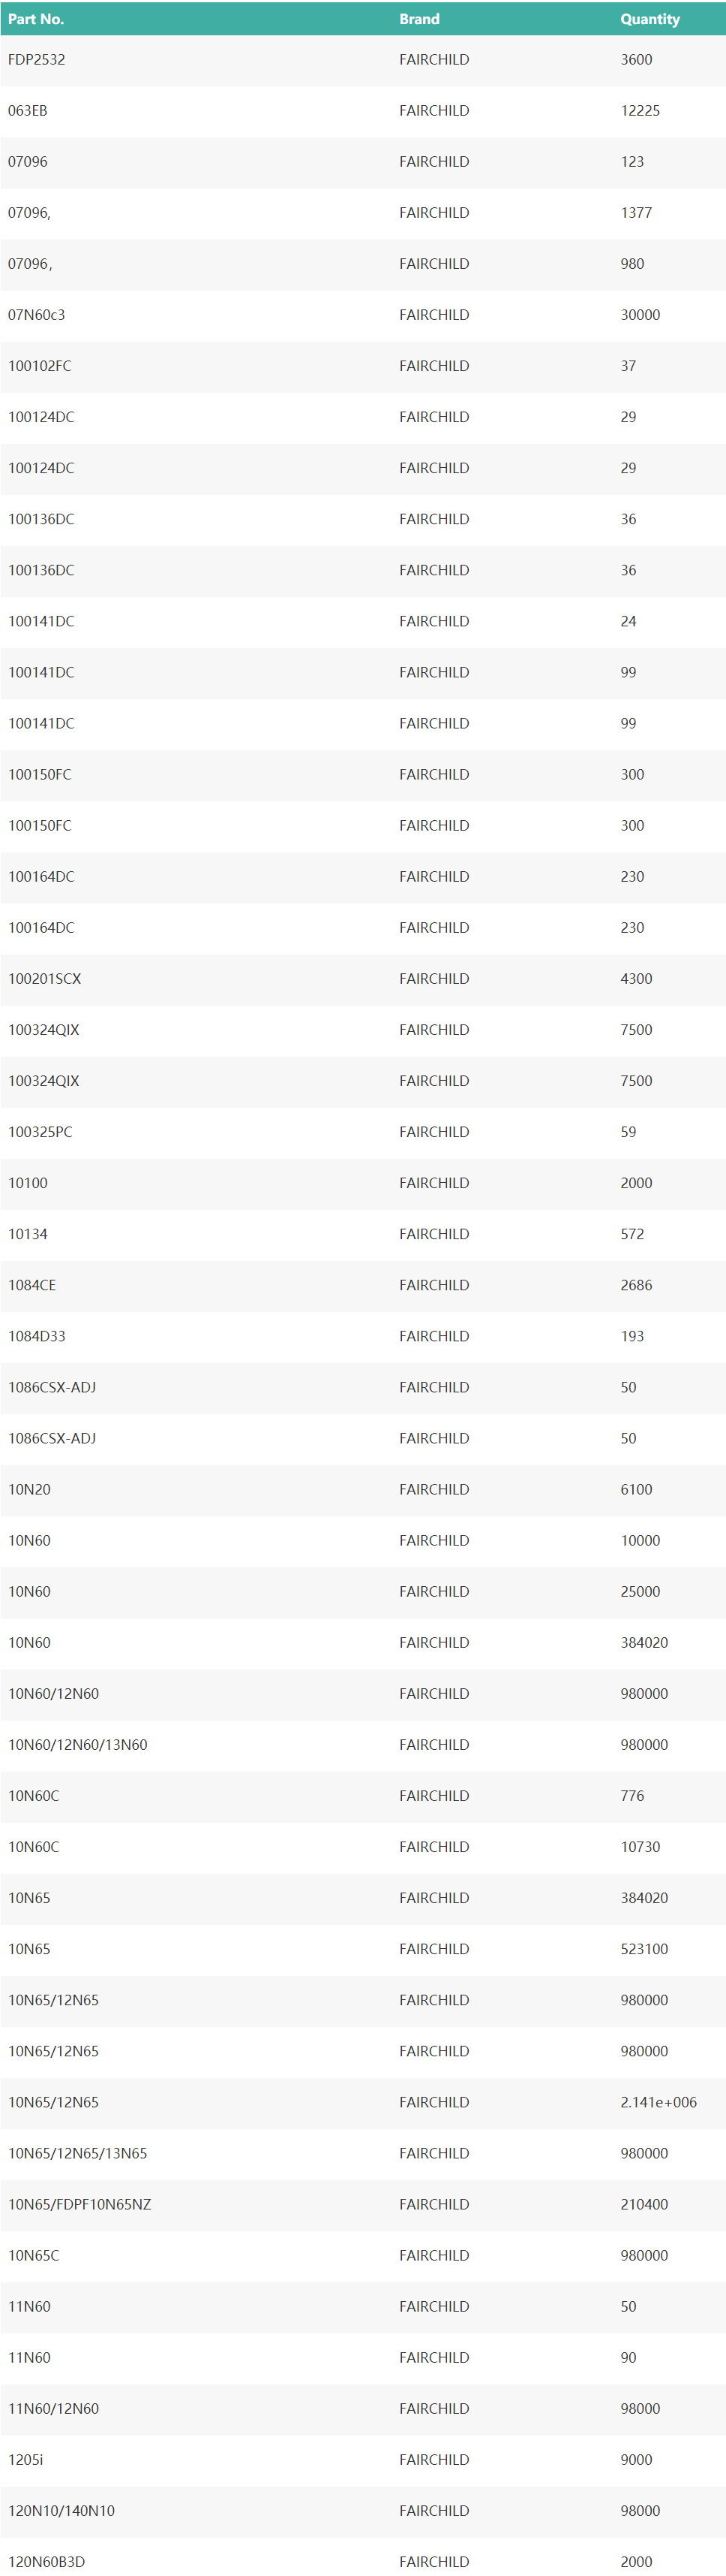Click part number 063EB
The image size is (726, 2576).
28,111
